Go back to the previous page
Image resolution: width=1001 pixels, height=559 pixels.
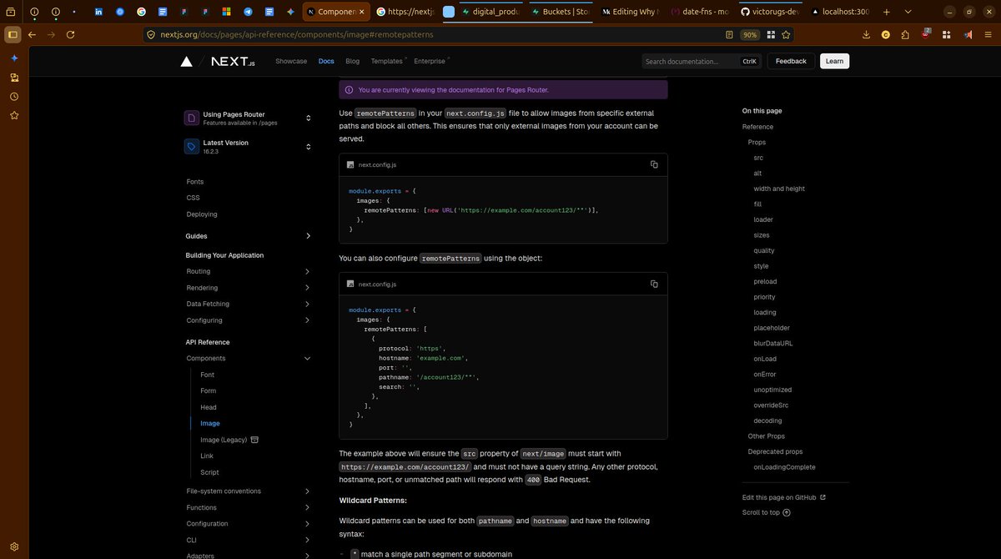(x=32, y=35)
